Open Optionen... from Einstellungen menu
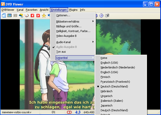Screen dimensions: 161x115 pyautogui.click(x=63, y=16)
